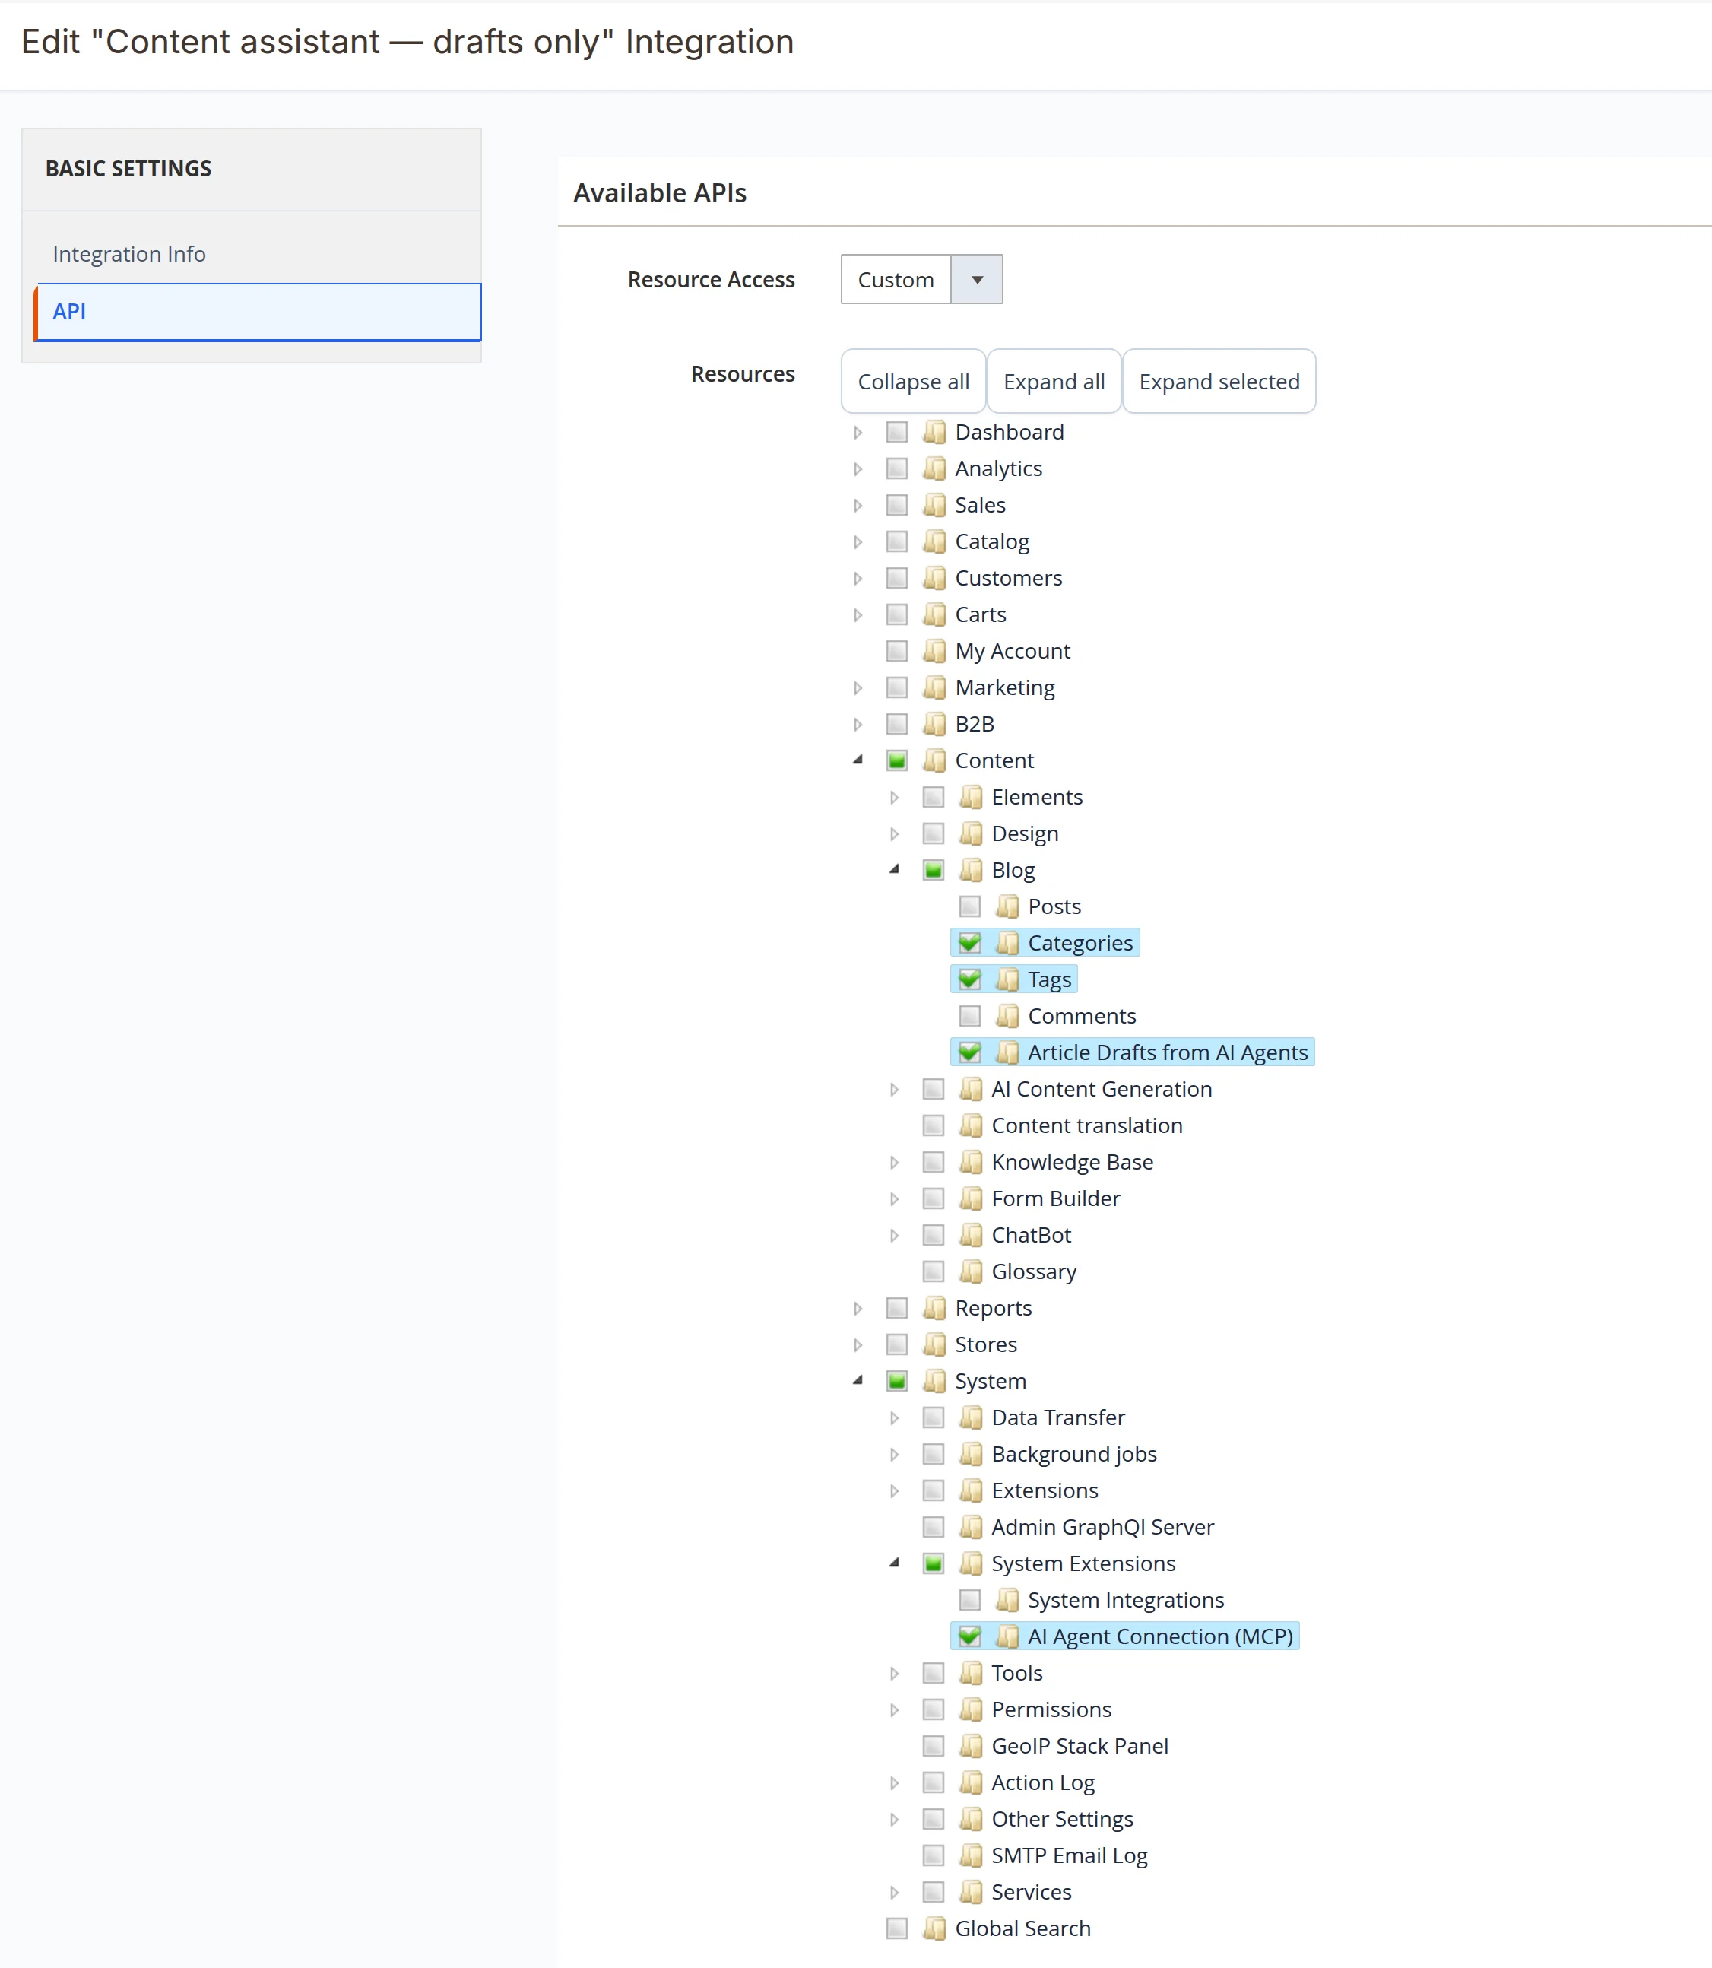Click the Blog folder icon
Image resolution: width=1712 pixels, height=1968 pixels.
coord(971,870)
